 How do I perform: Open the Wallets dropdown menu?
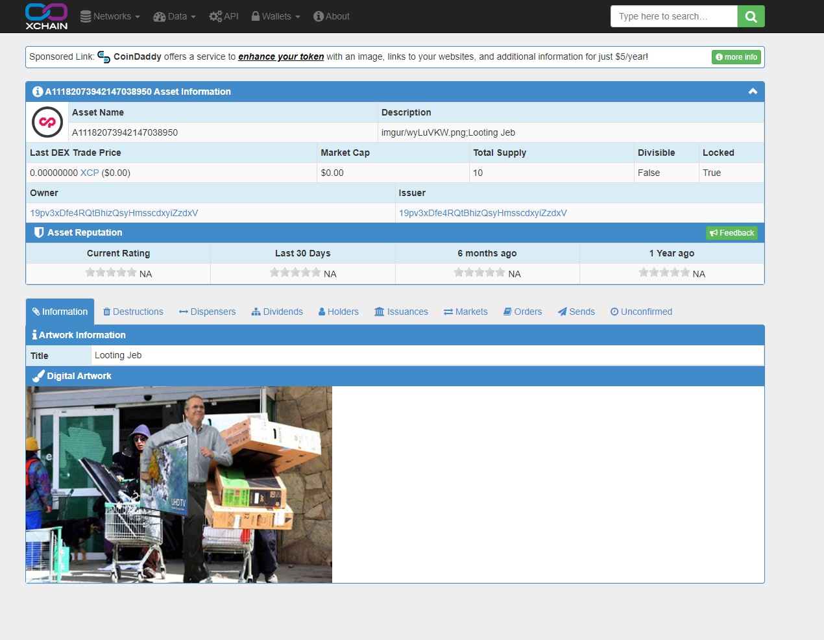tap(276, 16)
